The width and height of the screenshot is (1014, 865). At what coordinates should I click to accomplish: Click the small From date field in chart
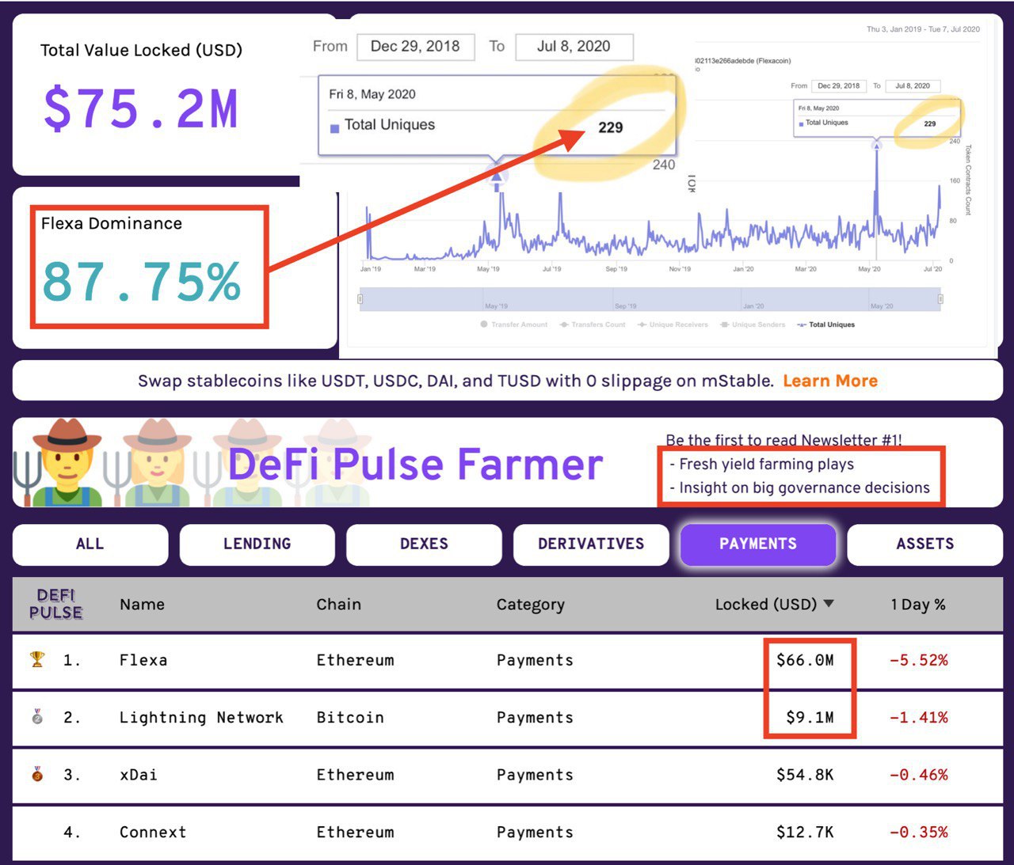(838, 85)
